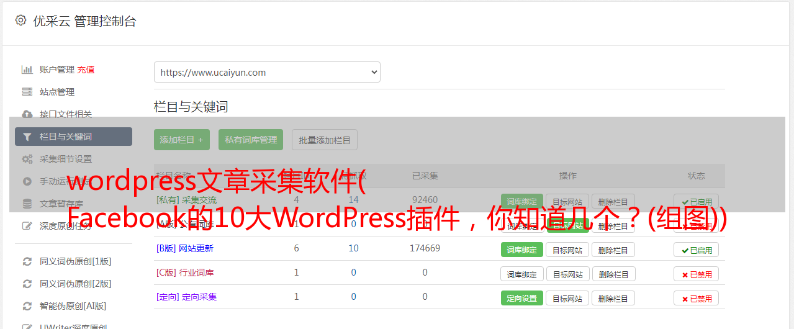
Task: Click 删除栏目 in the 采集交流 row
Action: coord(613,201)
